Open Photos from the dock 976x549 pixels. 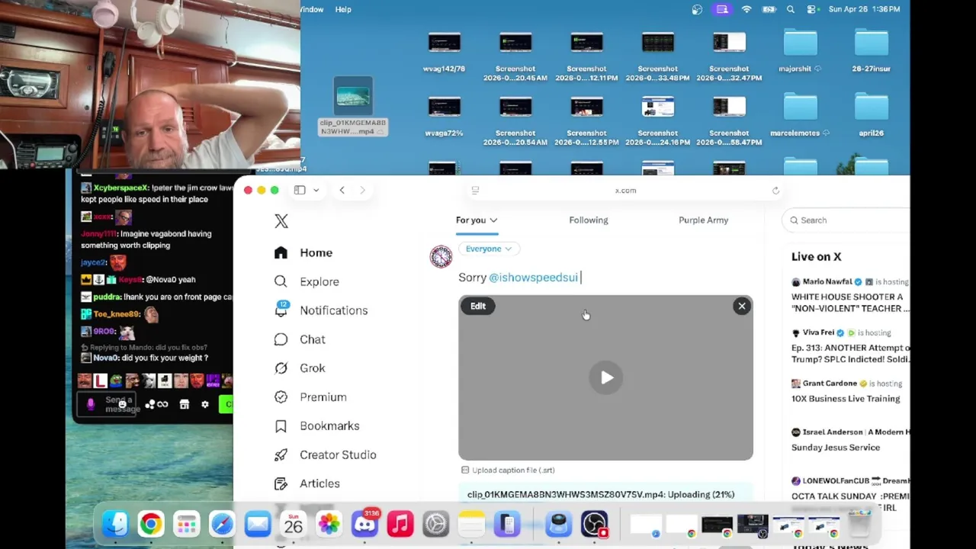[329, 524]
